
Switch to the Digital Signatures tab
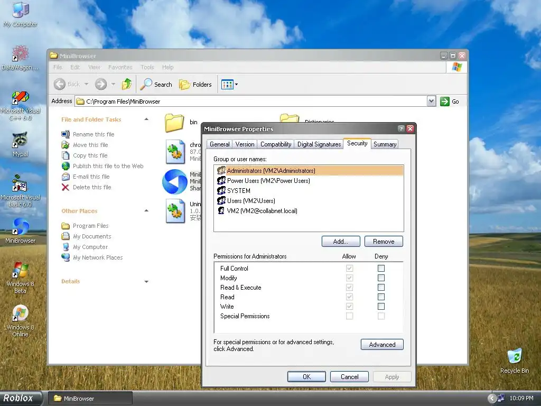[319, 144]
